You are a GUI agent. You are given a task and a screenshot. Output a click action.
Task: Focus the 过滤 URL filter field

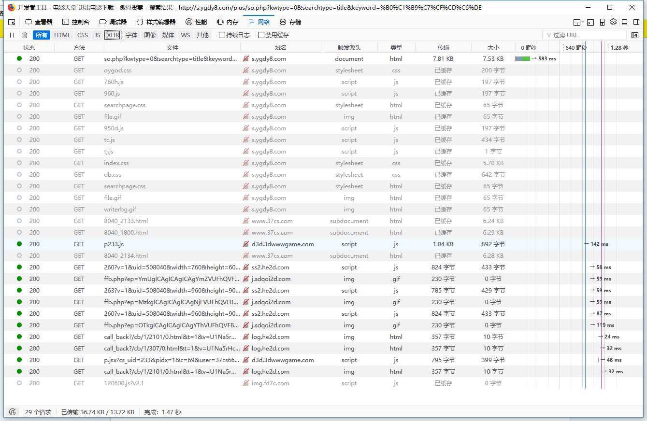585,35
